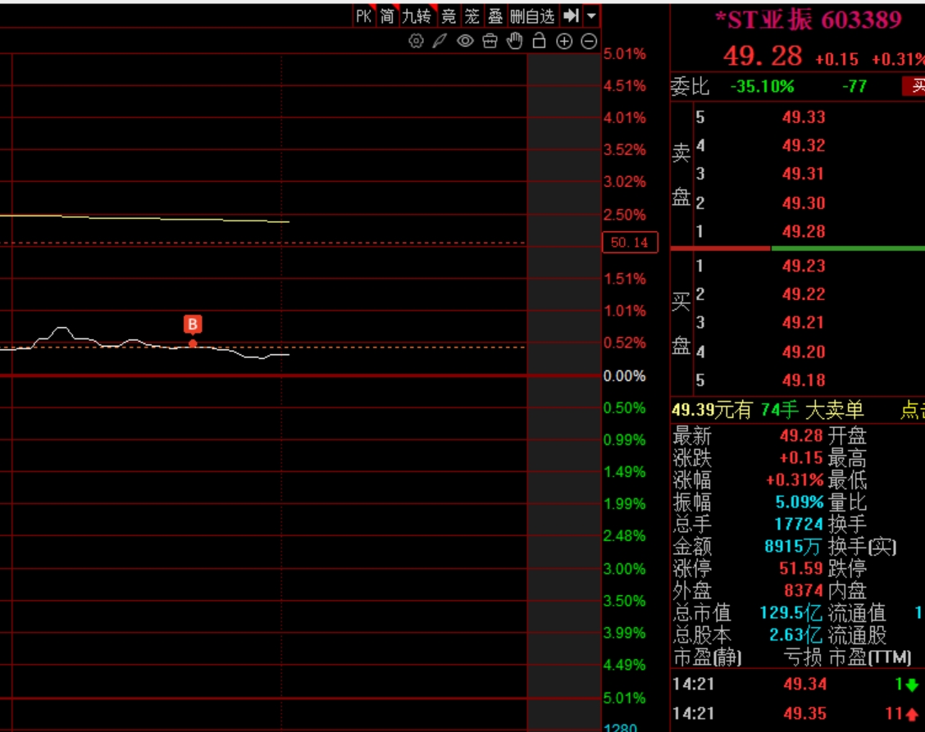Image resolution: width=925 pixels, height=732 pixels.
Task: Click the current price 49.28 header
Action: click(x=762, y=57)
